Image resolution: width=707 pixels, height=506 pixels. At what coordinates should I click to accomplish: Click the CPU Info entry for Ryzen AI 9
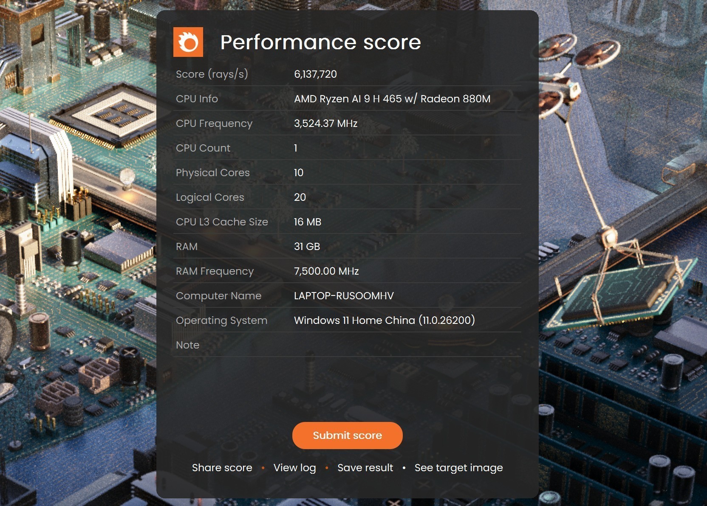[392, 98]
